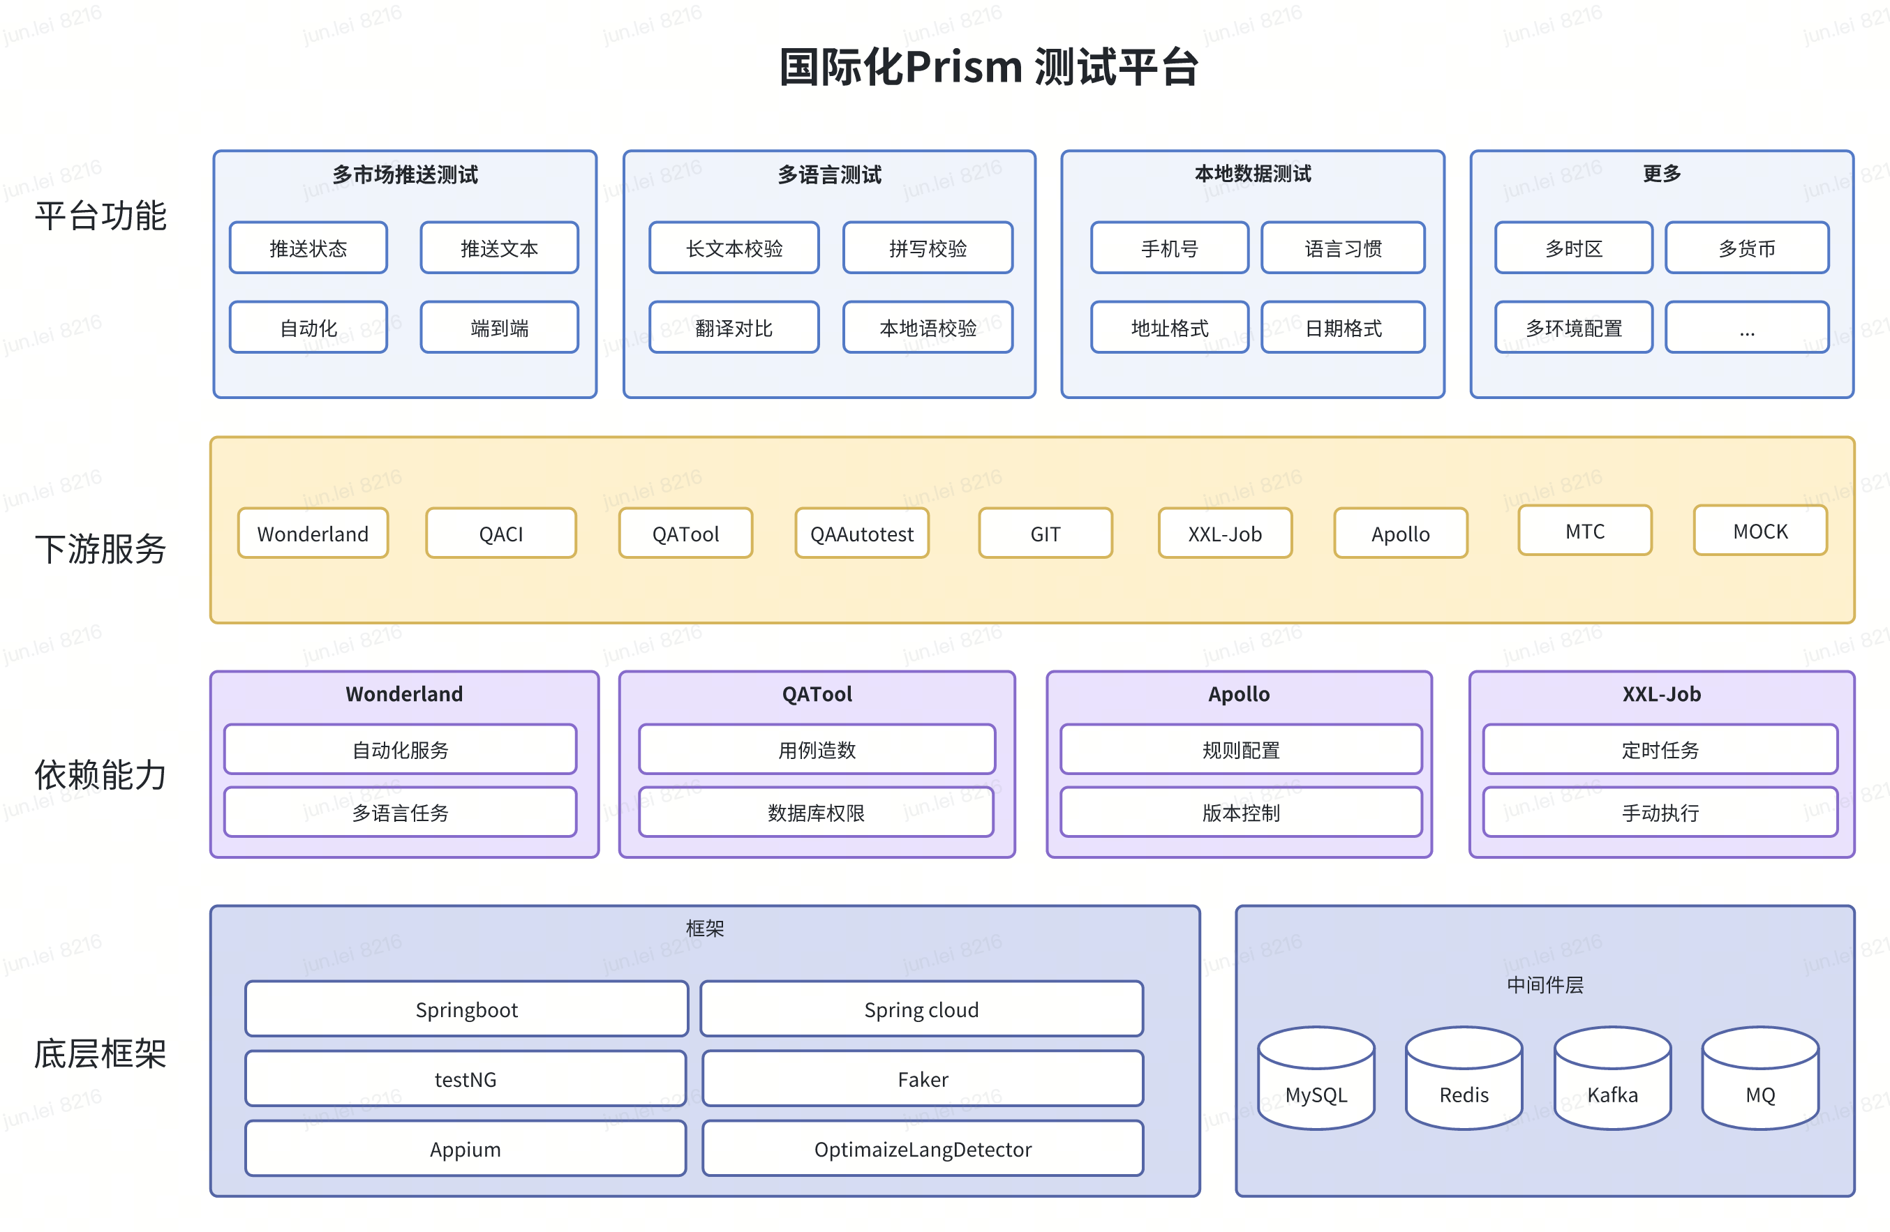Click the 手机号 box
The image size is (1890, 1232).
(x=1169, y=248)
